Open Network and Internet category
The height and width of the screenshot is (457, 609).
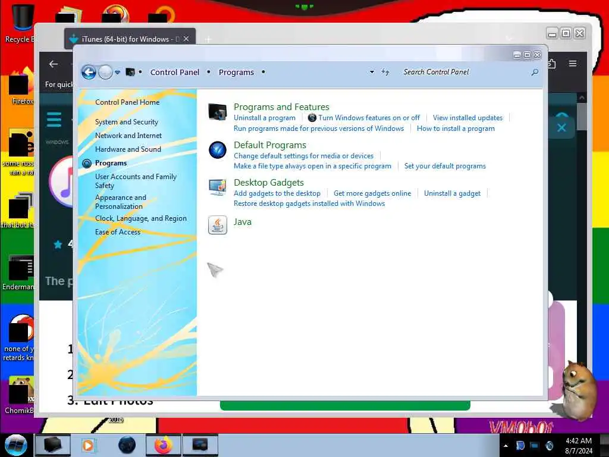click(x=128, y=136)
